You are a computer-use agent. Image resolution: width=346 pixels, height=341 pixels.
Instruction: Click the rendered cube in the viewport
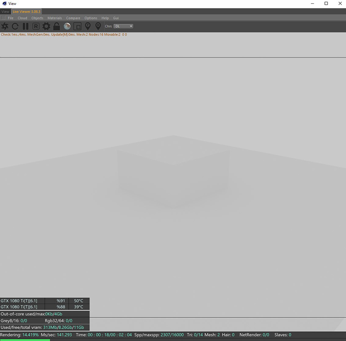coord(173,172)
